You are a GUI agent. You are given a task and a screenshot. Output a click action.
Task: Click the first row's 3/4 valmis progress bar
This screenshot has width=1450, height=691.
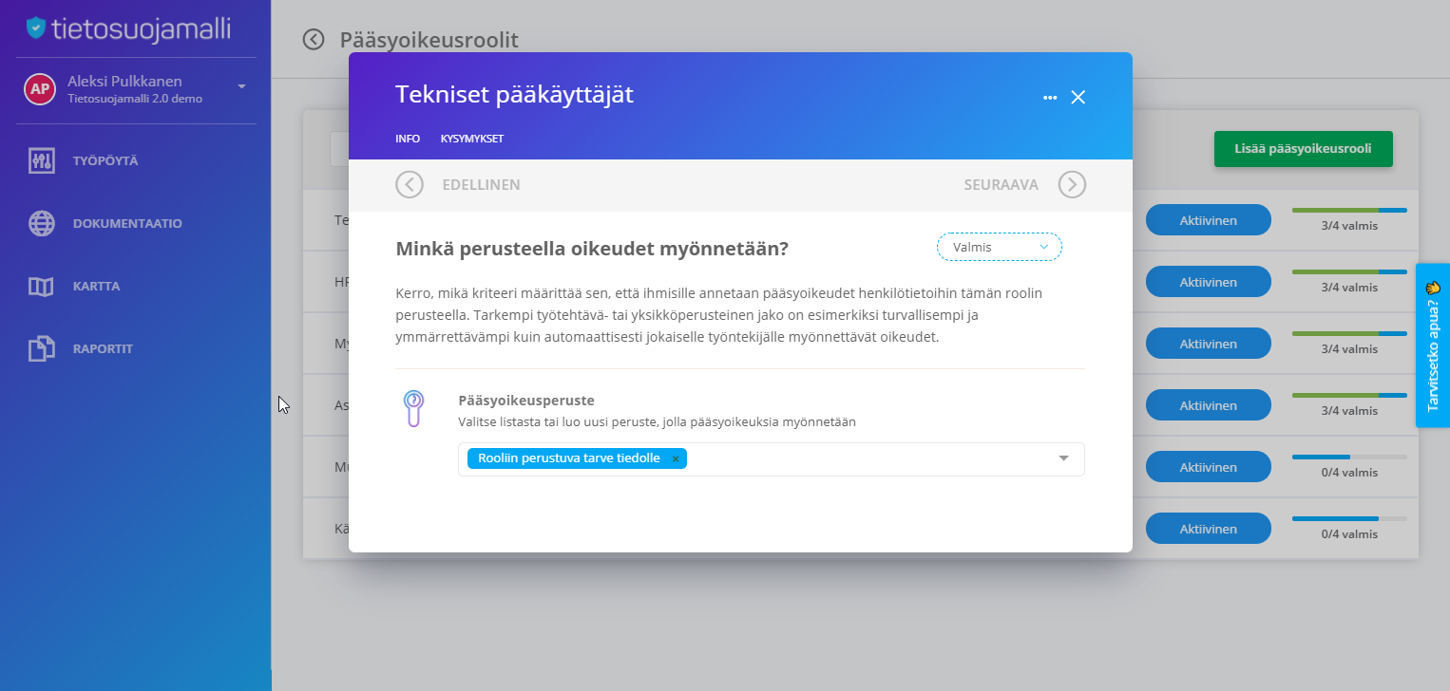pos(1349,210)
